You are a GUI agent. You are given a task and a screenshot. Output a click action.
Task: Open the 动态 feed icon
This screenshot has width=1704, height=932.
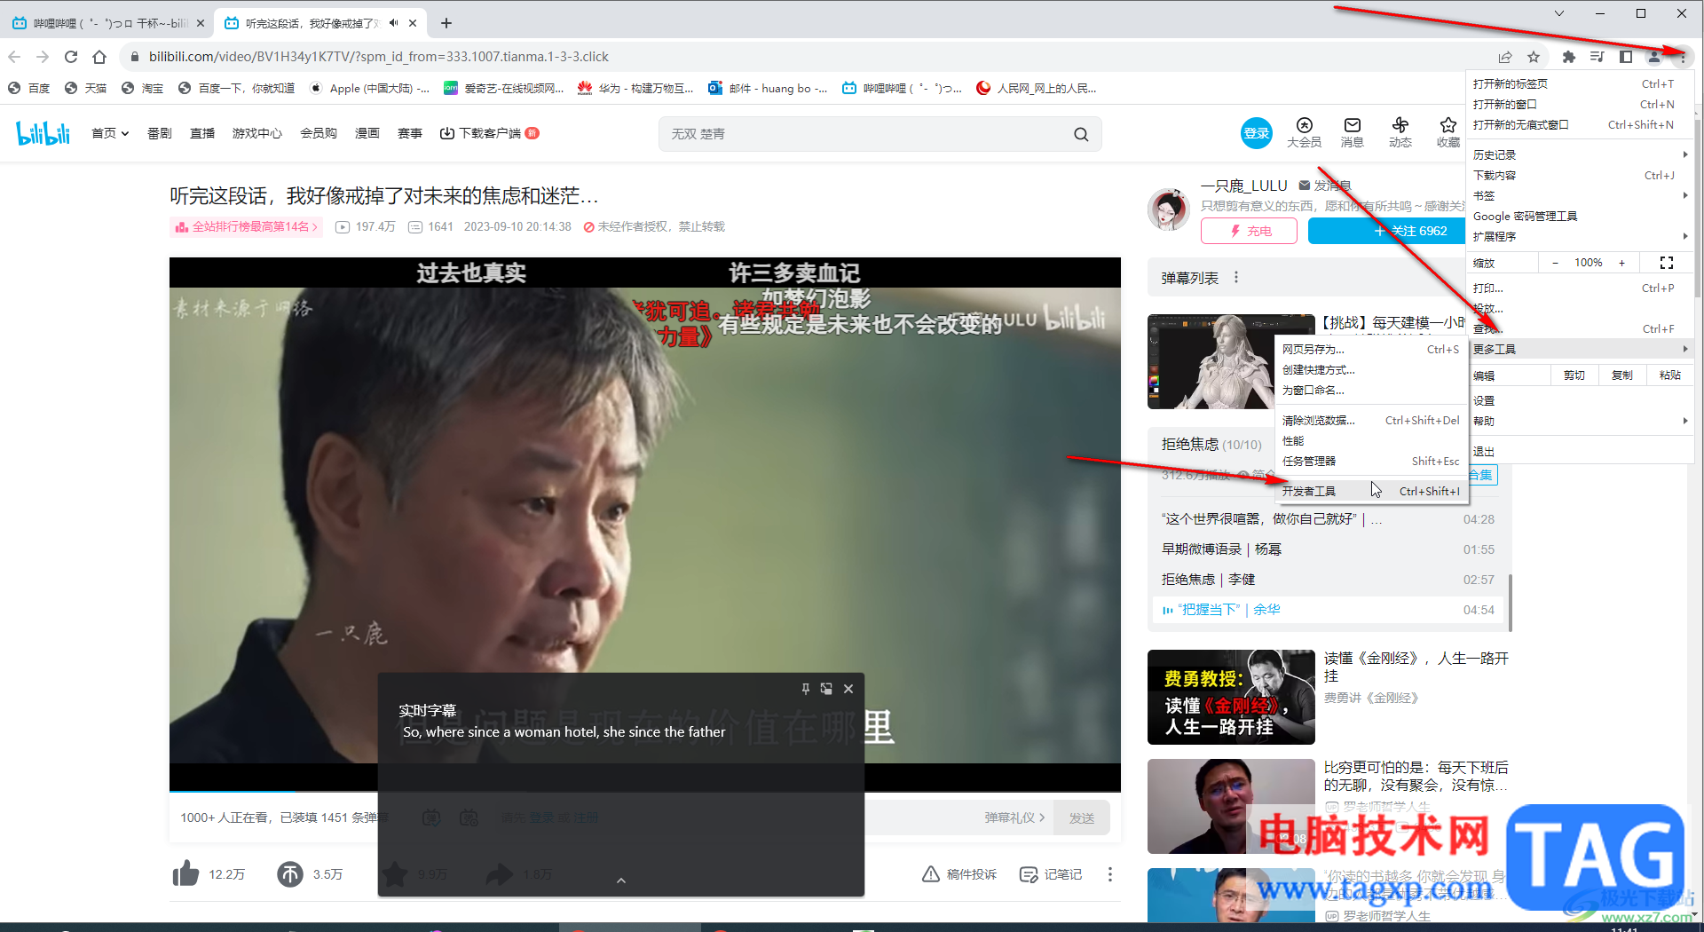[x=1400, y=132]
